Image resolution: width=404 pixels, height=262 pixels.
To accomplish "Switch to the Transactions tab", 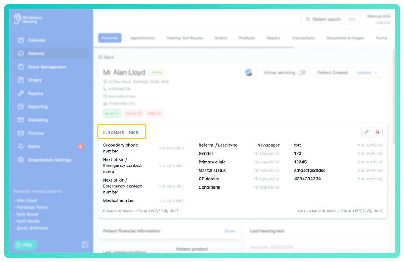I will [x=303, y=38].
